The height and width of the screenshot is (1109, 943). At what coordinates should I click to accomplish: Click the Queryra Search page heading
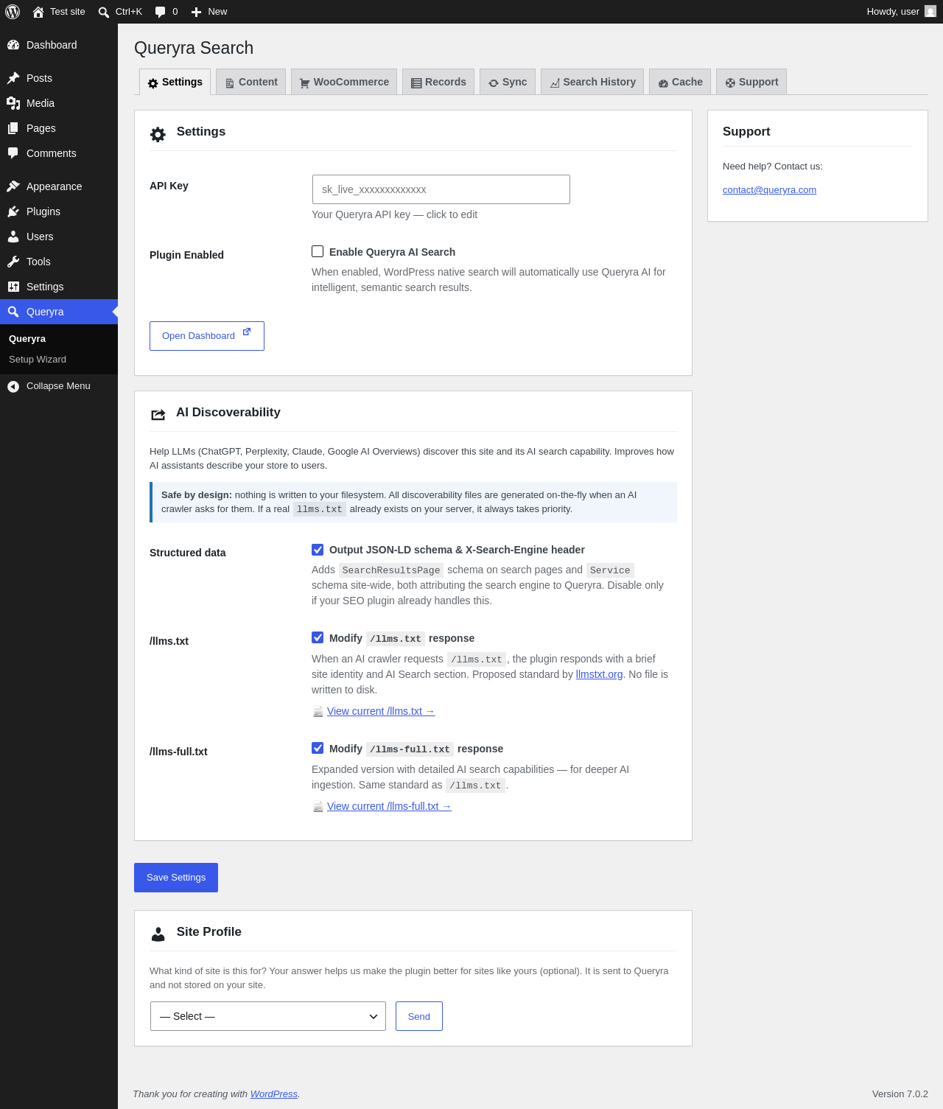(194, 48)
